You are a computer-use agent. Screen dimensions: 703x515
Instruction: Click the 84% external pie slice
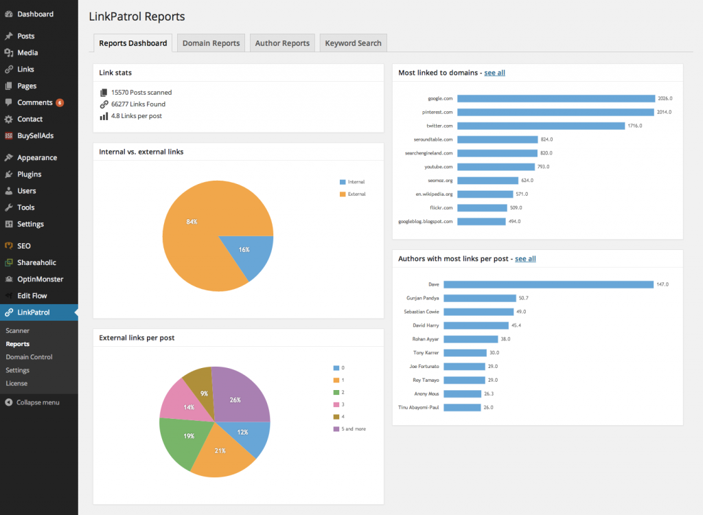coord(199,220)
